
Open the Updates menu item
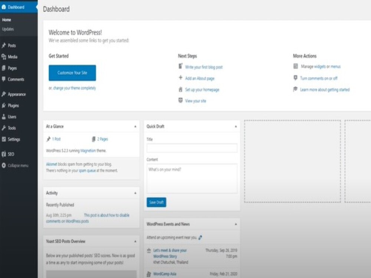[x=7, y=29]
